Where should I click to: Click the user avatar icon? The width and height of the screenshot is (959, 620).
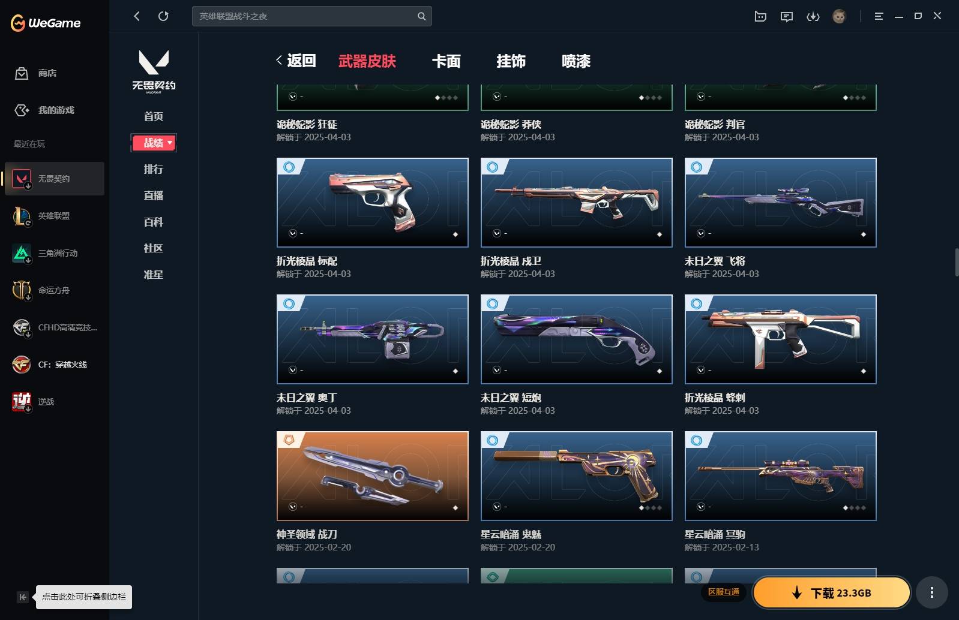tap(839, 16)
